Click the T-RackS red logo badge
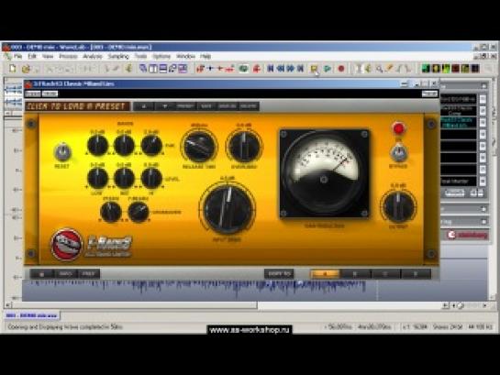500x375 pixels. click(x=66, y=244)
